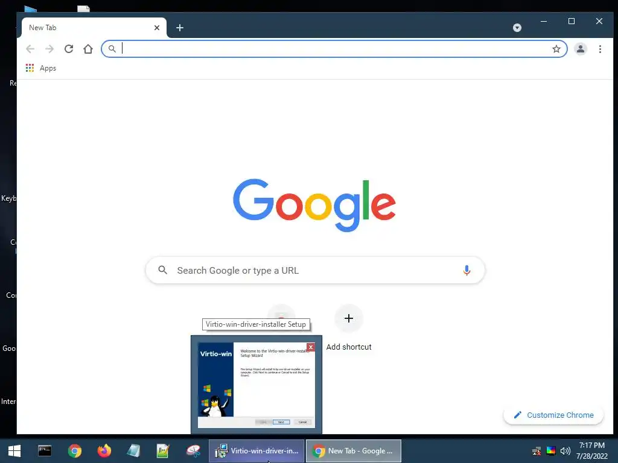Open the home page via the house icon
Image resolution: width=618 pixels, height=463 pixels.
88,49
